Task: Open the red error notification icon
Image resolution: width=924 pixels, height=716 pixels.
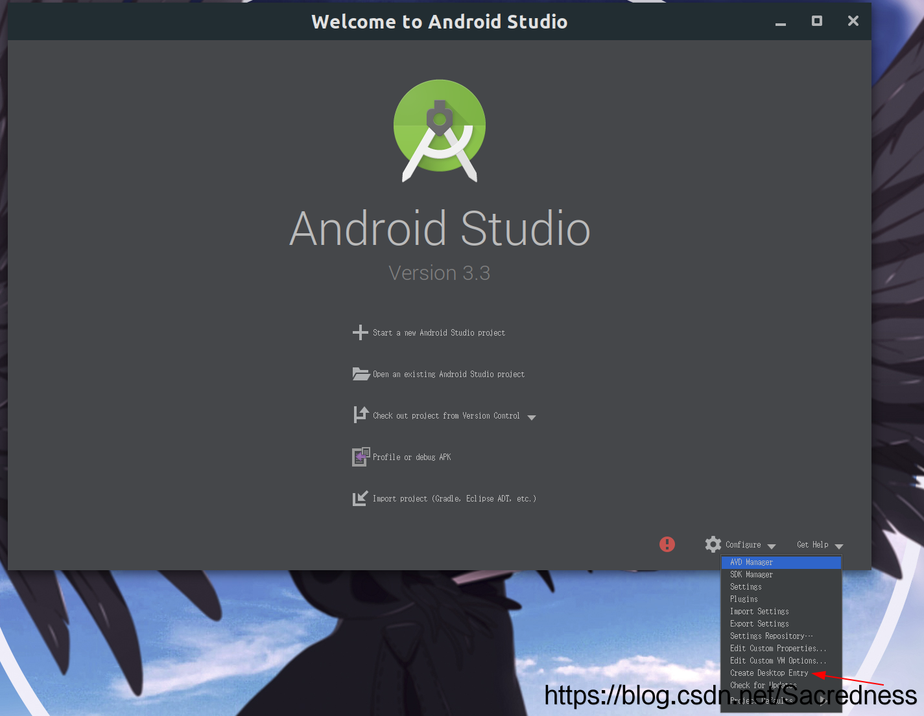Action: (667, 544)
